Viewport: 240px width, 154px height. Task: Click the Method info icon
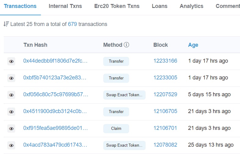click(126, 45)
